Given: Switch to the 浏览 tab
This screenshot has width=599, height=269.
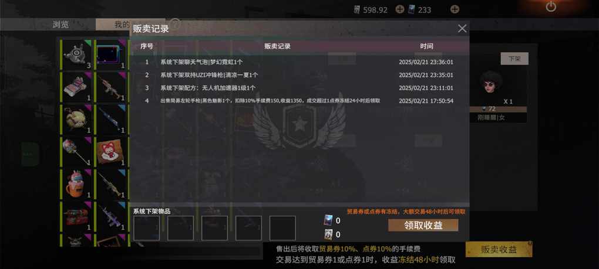Looking at the screenshot, I should tap(60, 25).
